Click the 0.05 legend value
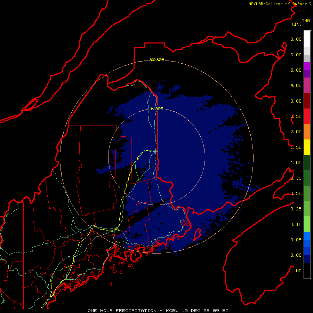This screenshot has height=313, width=313. click(x=296, y=240)
